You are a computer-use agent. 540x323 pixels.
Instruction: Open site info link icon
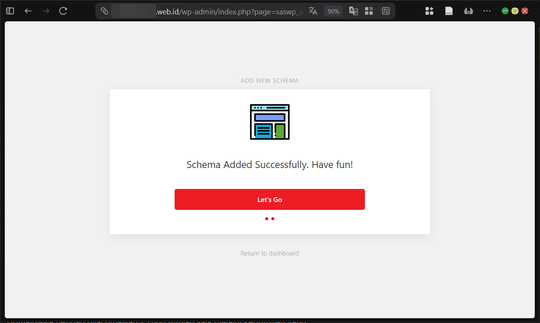coord(105,11)
